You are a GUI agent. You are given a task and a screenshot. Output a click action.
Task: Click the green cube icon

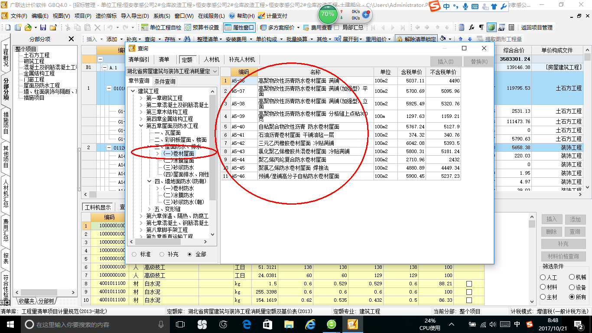click(491, 27)
